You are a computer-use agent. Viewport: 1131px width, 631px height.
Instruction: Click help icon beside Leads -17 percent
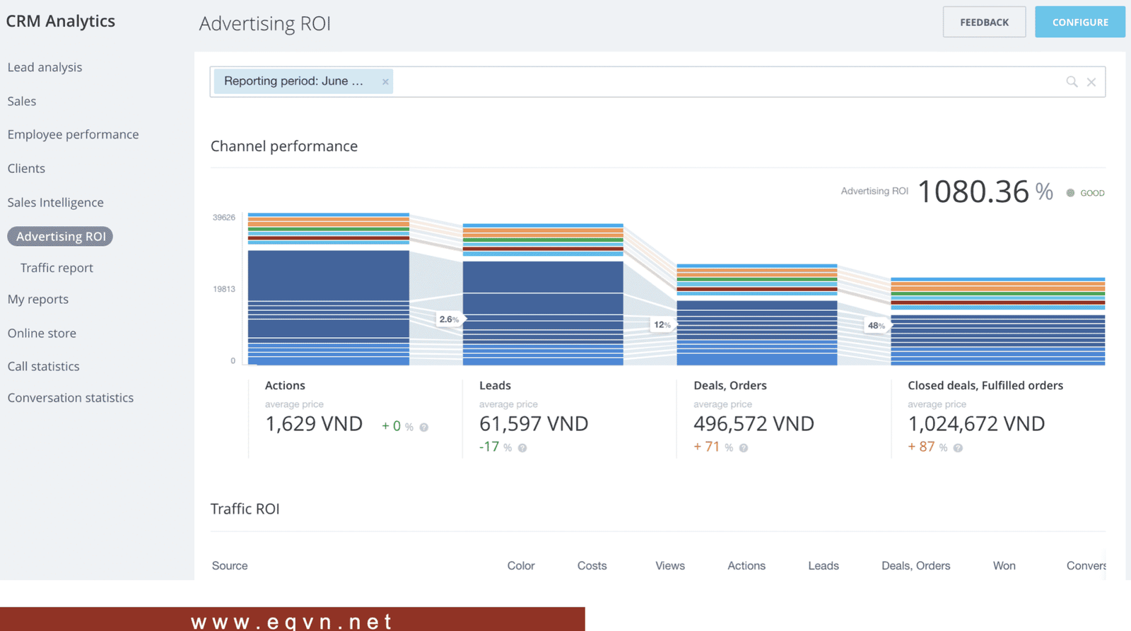pyautogui.click(x=522, y=448)
